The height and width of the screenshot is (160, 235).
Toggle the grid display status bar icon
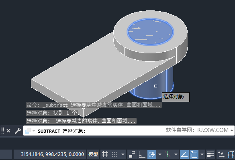[105, 154]
